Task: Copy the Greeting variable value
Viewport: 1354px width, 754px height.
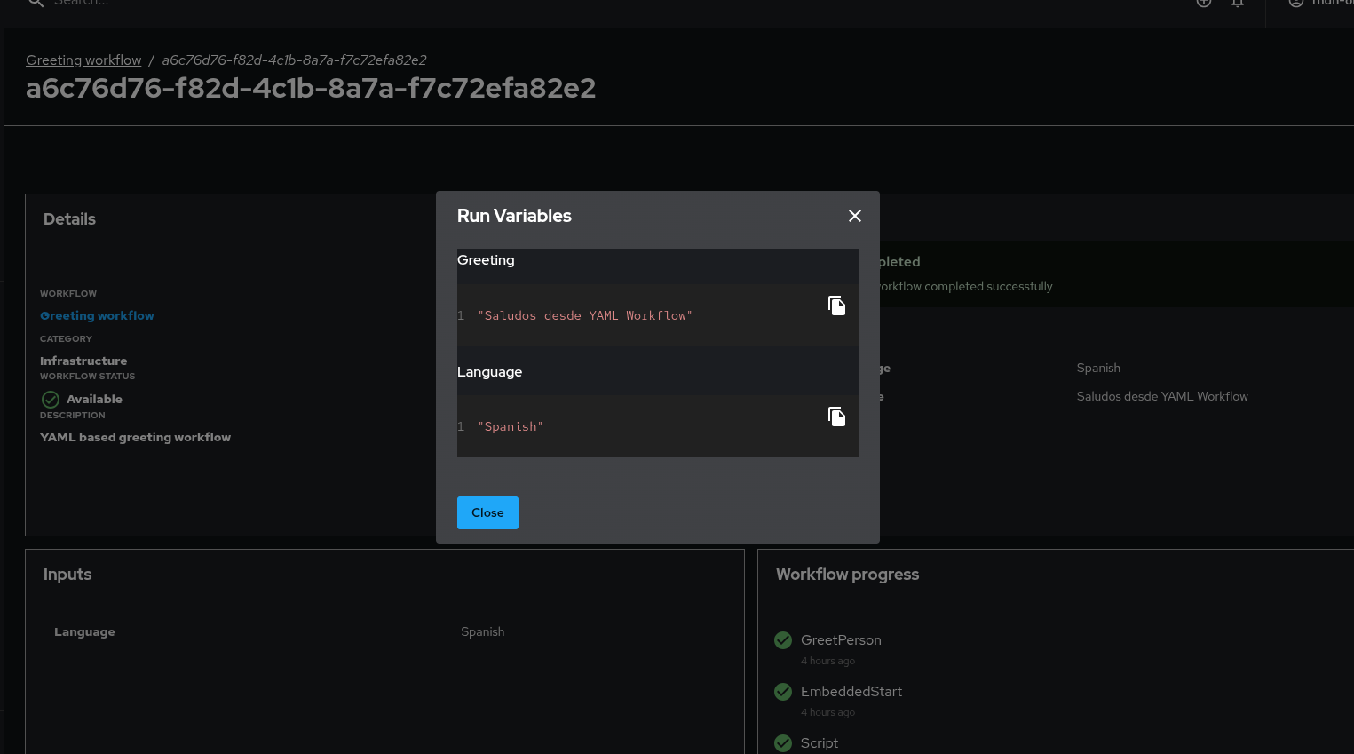Action: tap(836, 306)
